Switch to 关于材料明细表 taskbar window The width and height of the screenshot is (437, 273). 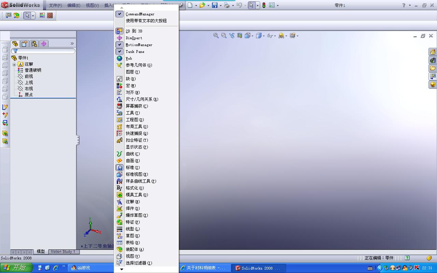coord(204,268)
